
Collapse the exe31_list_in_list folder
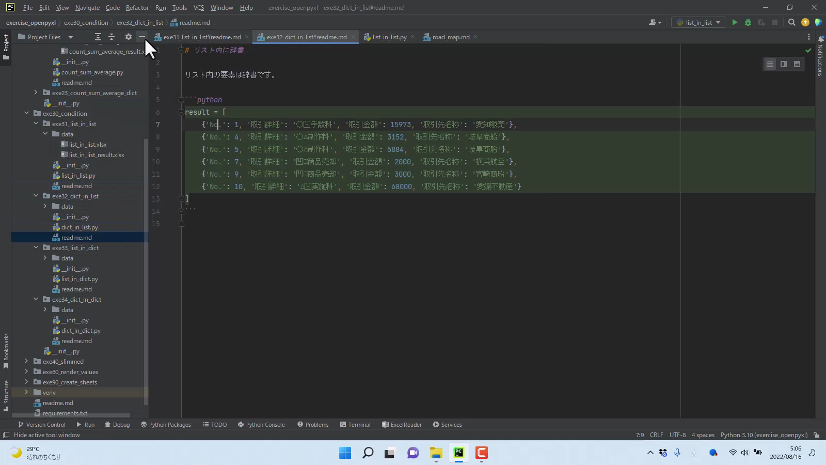point(36,123)
